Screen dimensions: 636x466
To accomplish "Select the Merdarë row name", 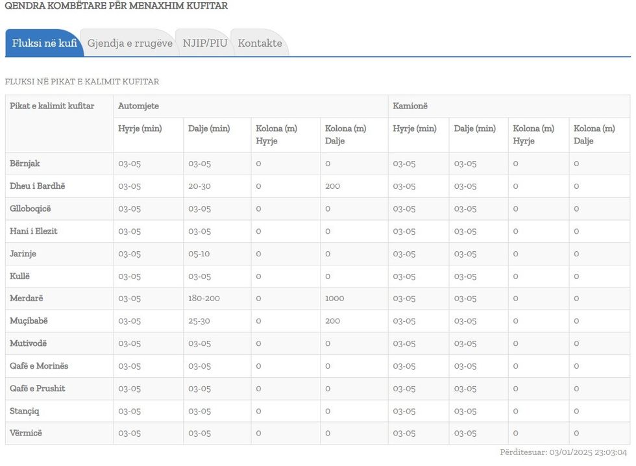I will coord(27,299).
